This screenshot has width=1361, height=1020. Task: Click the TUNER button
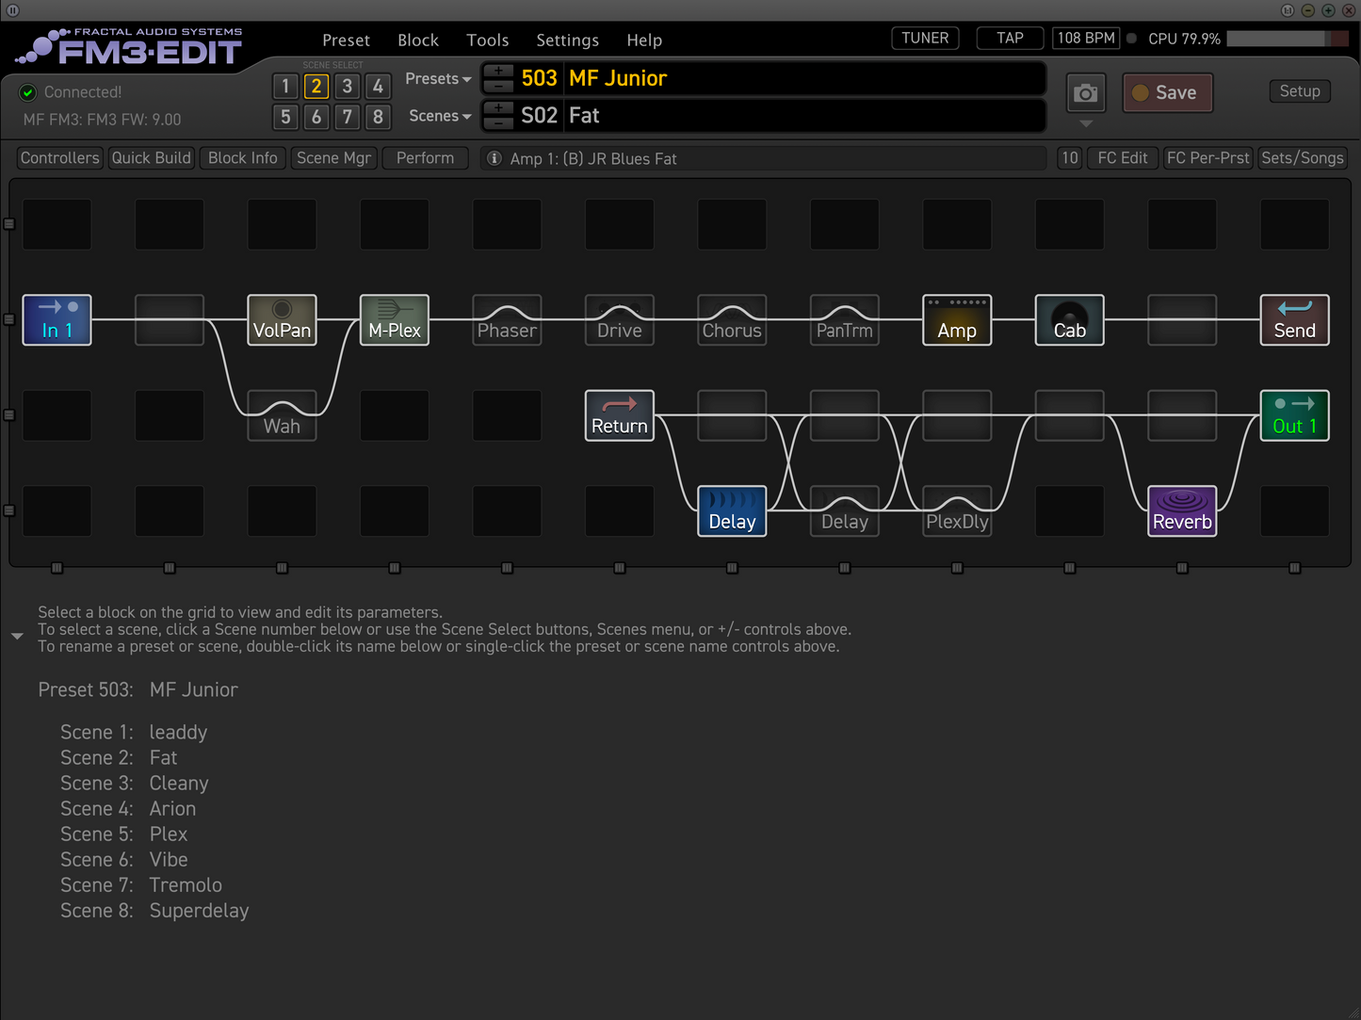(x=925, y=39)
